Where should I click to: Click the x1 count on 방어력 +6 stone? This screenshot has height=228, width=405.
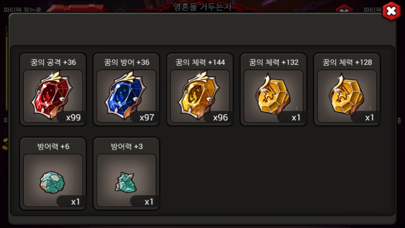[76, 202]
